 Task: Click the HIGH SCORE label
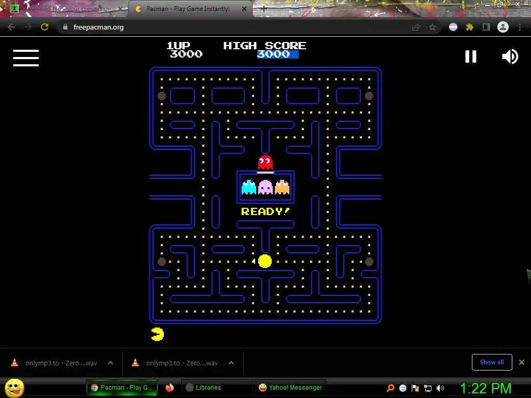coord(264,46)
